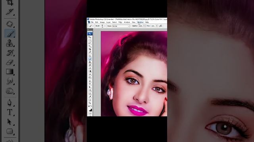Select the Dodge tool in small toolbox
Screen dimensions: 254x142
[x=90, y=77]
